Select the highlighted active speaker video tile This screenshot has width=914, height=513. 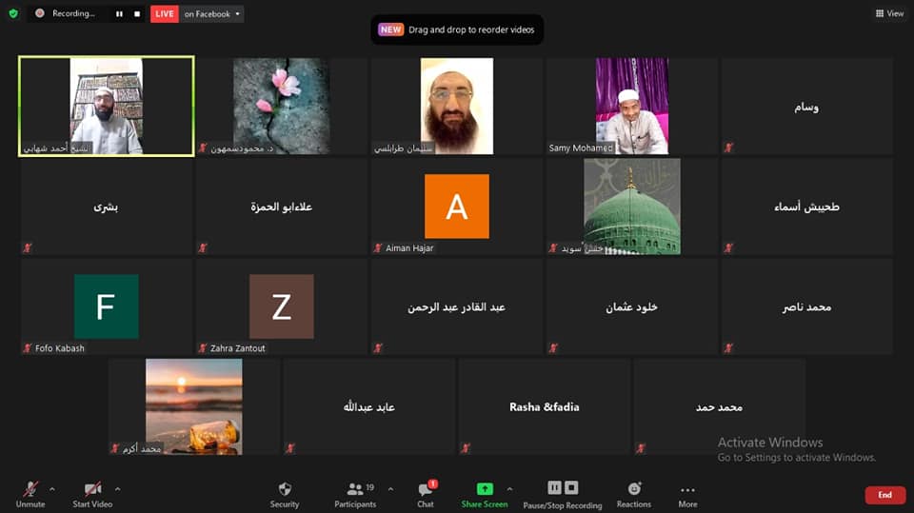click(107, 106)
